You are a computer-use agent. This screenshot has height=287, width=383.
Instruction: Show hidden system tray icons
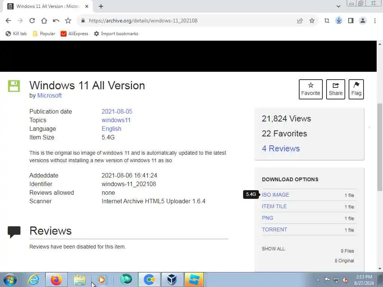pos(318,280)
